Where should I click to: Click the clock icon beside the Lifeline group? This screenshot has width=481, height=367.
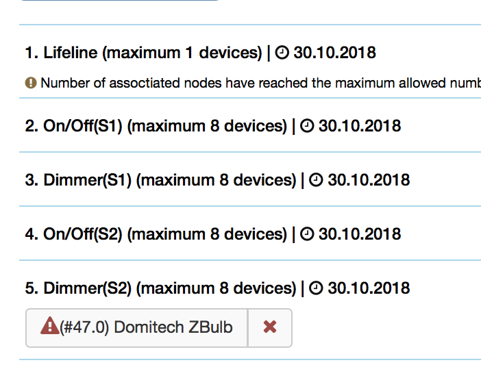282,53
